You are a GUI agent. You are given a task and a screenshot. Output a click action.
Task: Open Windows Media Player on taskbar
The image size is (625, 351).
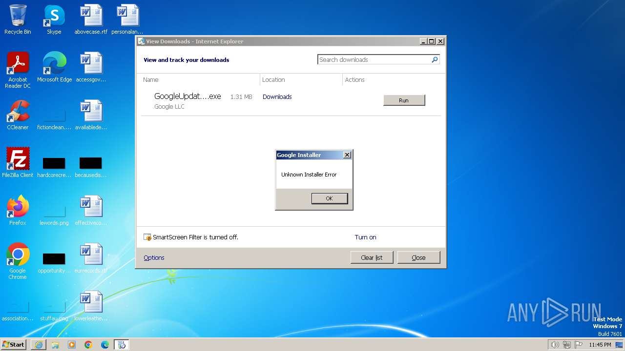point(72,345)
